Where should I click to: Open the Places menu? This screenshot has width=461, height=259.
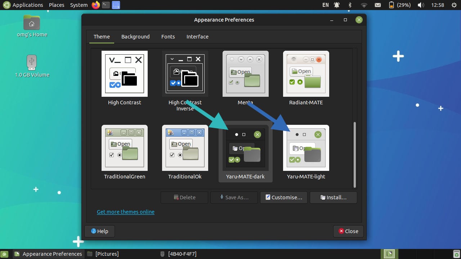coord(57,5)
